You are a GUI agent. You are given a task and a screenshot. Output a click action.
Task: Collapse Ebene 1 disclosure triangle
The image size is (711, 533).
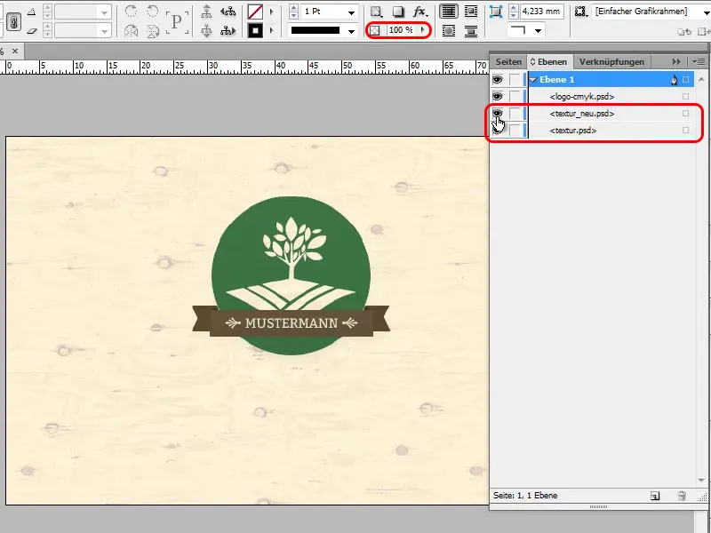click(534, 80)
